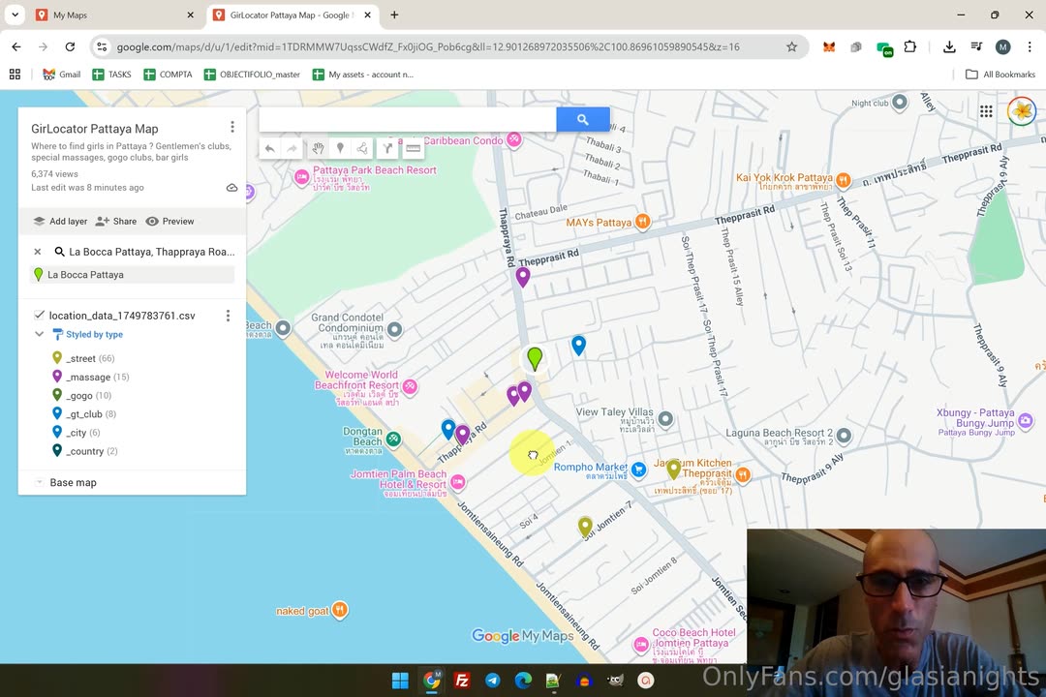Viewport: 1046px width, 697px height.
Task: Open FileZilla from the taskbar
Action: (462, 681)
